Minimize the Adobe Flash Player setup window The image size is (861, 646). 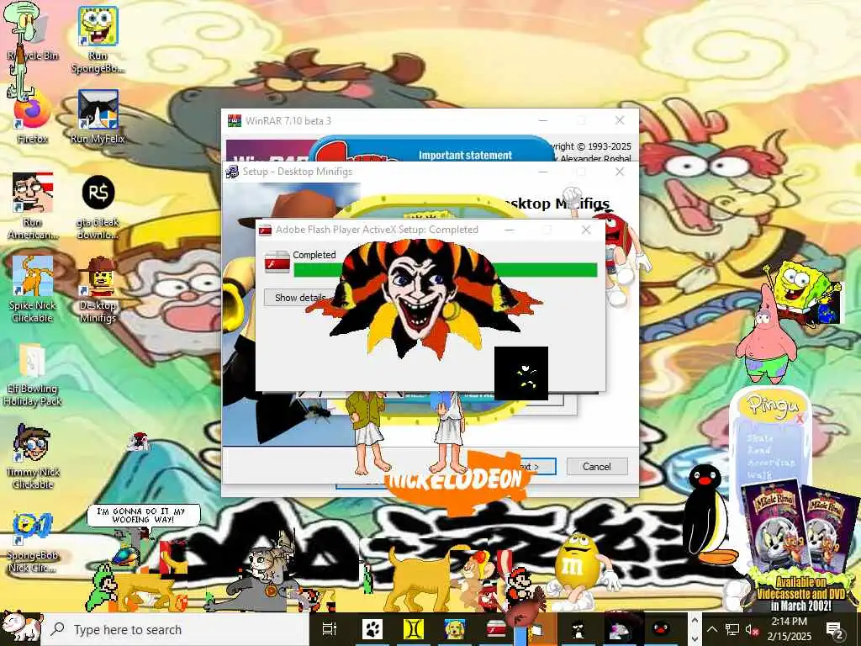click(510, 230)
